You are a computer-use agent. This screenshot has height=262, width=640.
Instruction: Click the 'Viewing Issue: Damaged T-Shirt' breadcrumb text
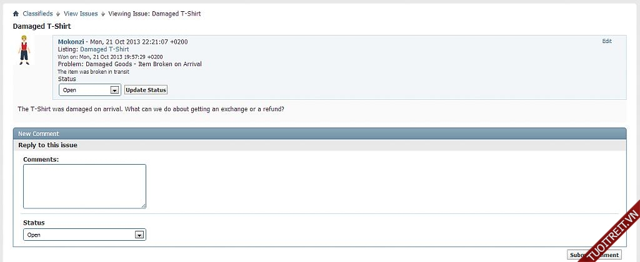(154, 14)
